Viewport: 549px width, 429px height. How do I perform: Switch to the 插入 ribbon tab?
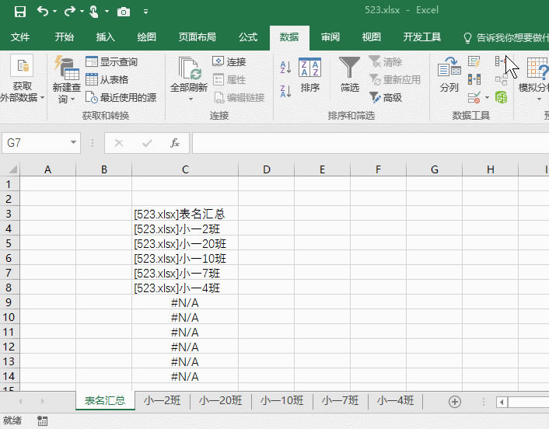106,37
